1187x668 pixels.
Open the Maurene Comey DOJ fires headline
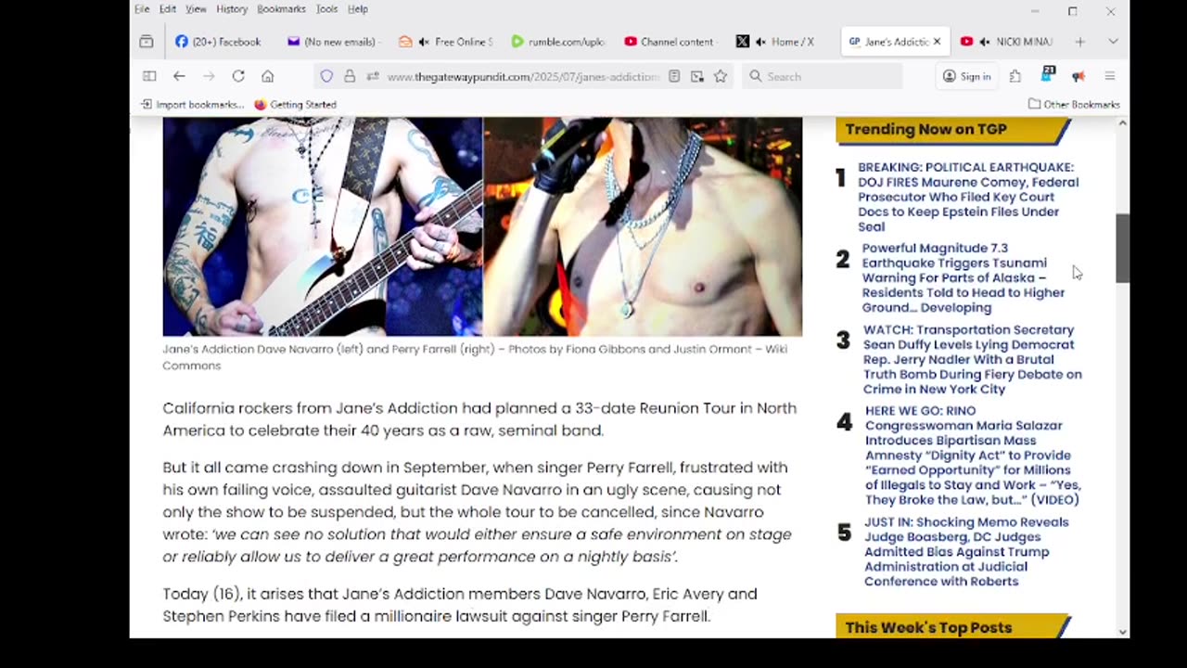pos(968,197)
